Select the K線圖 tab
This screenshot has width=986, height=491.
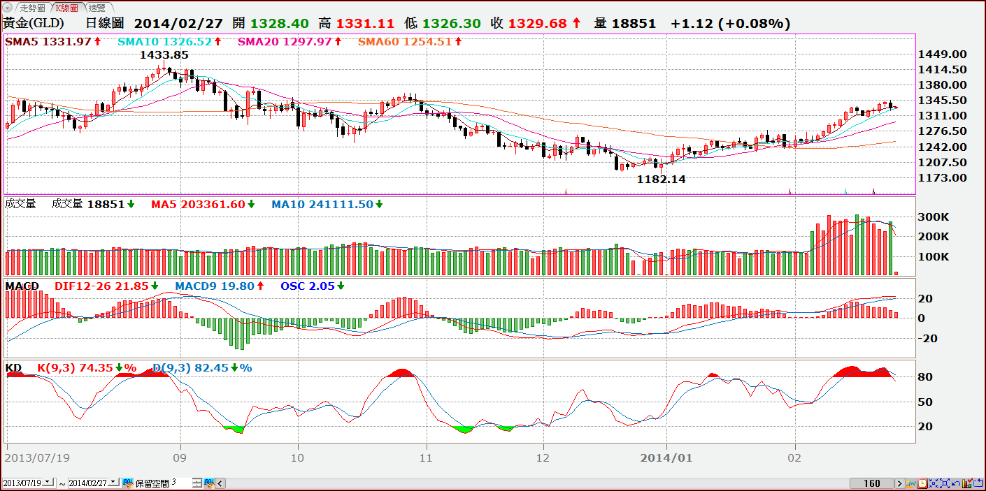click(67, 8)
